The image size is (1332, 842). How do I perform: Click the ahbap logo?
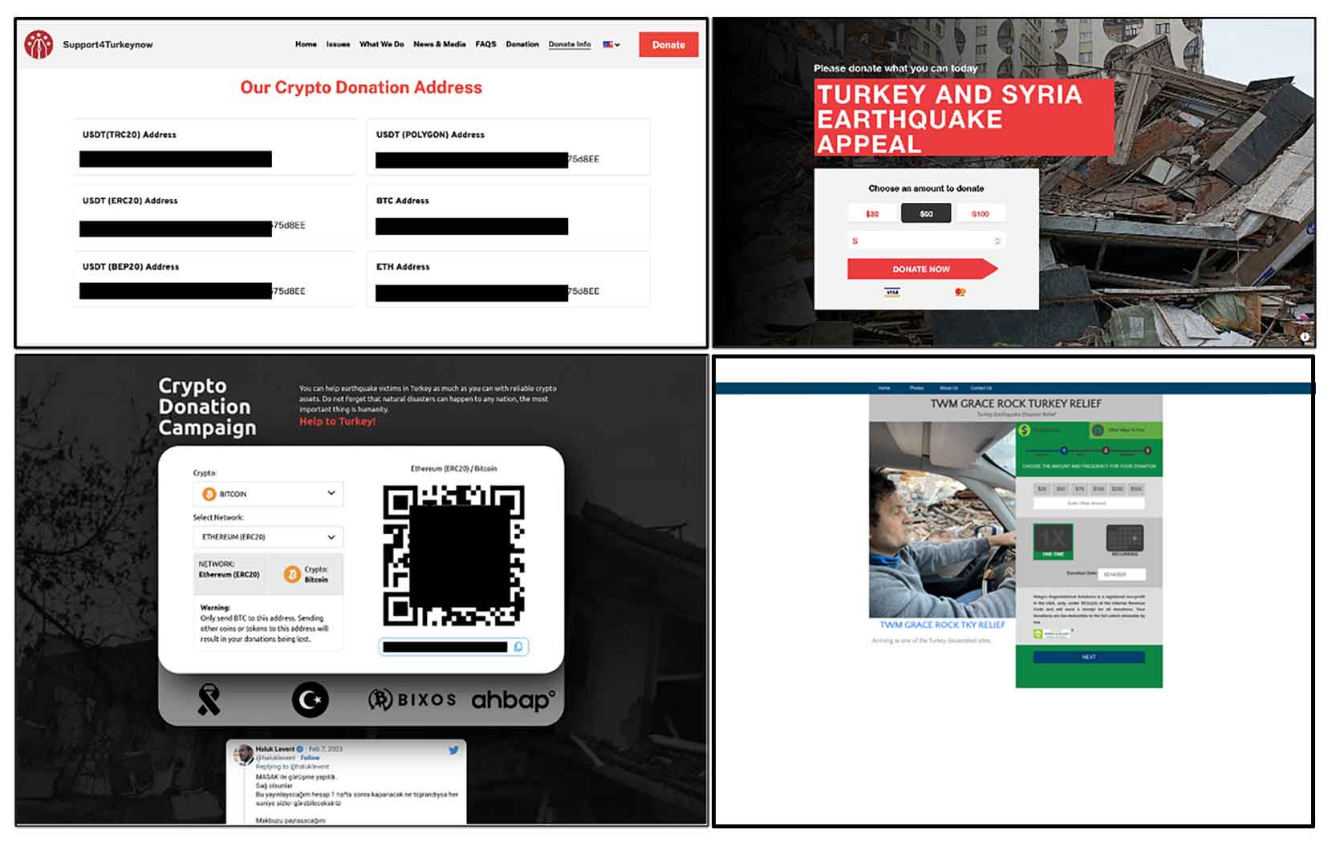(513, 700)
